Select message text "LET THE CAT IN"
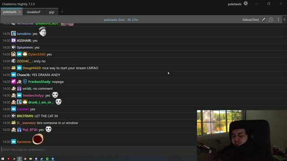287x161 pixels. 46,116
